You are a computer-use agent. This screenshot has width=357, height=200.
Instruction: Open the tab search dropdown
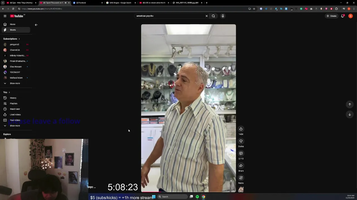coord(3,3)
